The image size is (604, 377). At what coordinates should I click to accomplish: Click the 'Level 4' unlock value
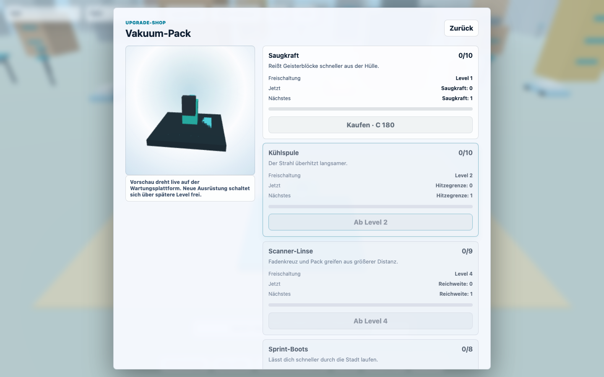(463, 274)
